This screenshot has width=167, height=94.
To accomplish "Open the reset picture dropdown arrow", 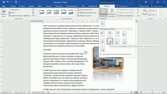I will click(35, 16).
